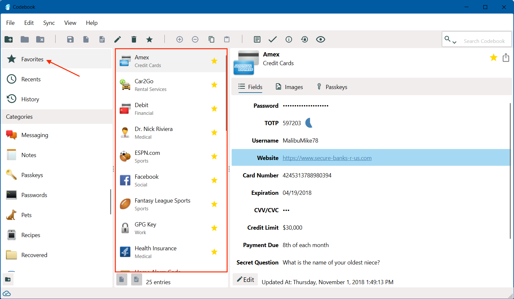The width and height of the screenshot is (514, 299).
Task: Select the Passwords category
Action: pos(57,195)
